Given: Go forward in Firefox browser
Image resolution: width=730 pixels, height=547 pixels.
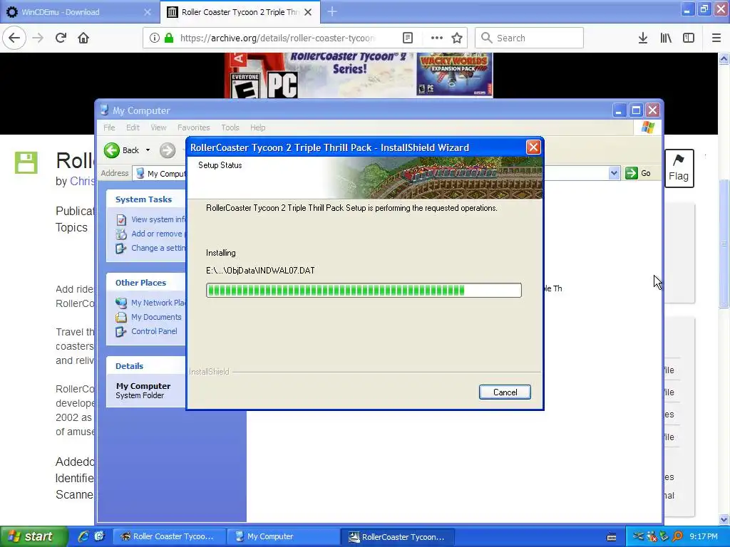Looking at the screenshot, I should tap(38, 38).
